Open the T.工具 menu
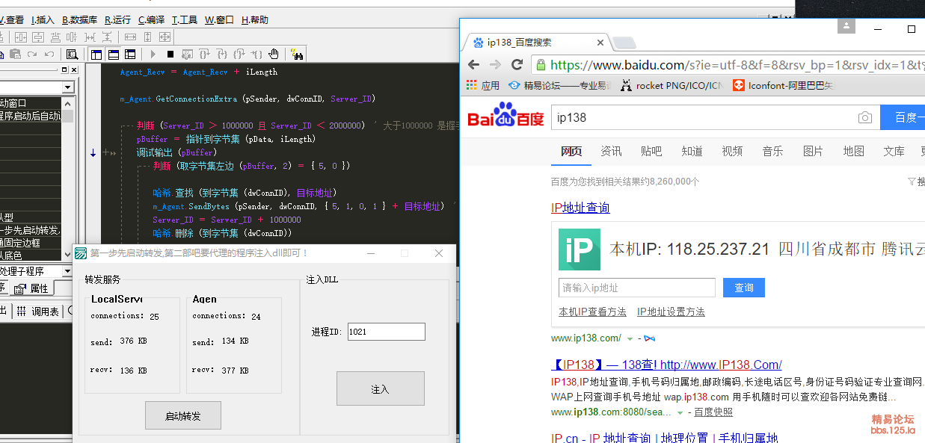The image size is (925, 443). (x=185, y=20)
